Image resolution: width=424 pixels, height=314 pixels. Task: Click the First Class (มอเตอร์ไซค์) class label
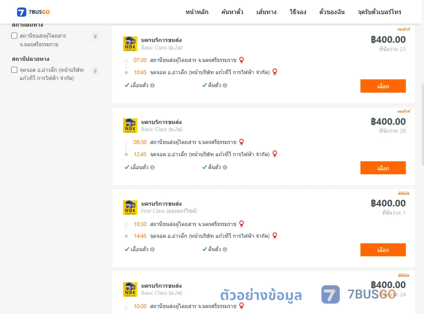click(169, 211)
